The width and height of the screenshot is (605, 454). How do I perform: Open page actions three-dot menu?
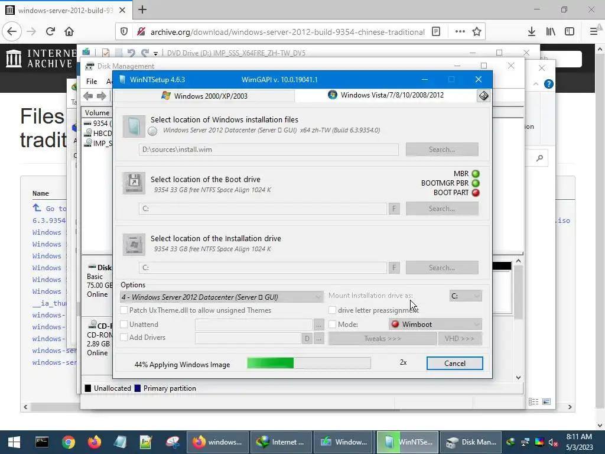[x=460, y=31]
